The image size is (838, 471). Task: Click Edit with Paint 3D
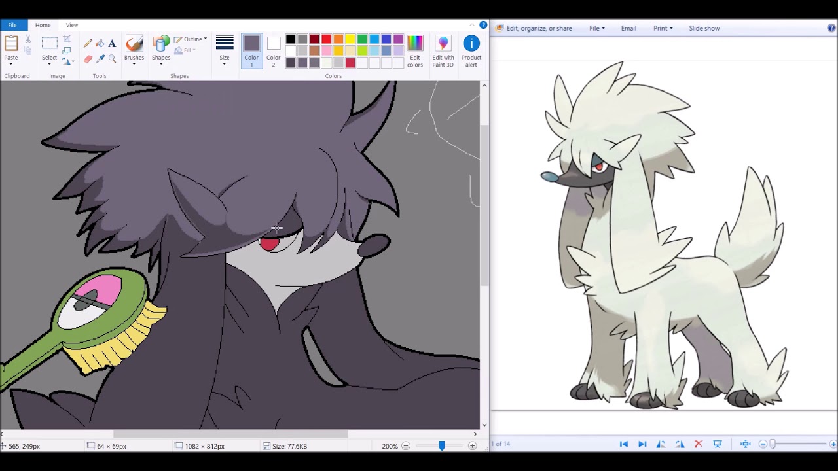pos(443,51)
